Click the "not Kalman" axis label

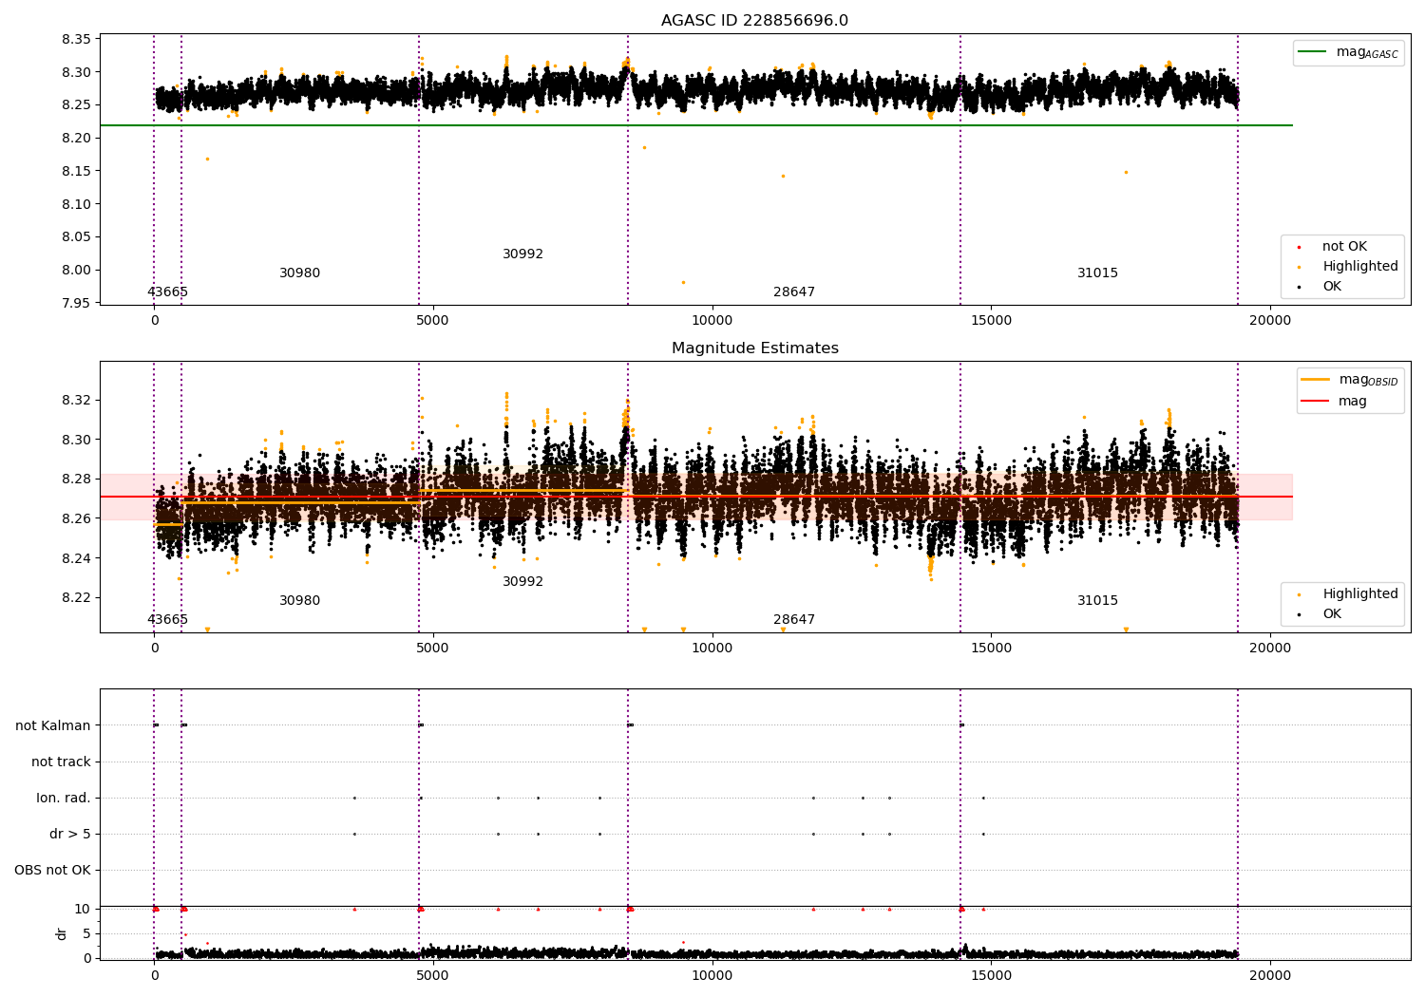point(53,725)
